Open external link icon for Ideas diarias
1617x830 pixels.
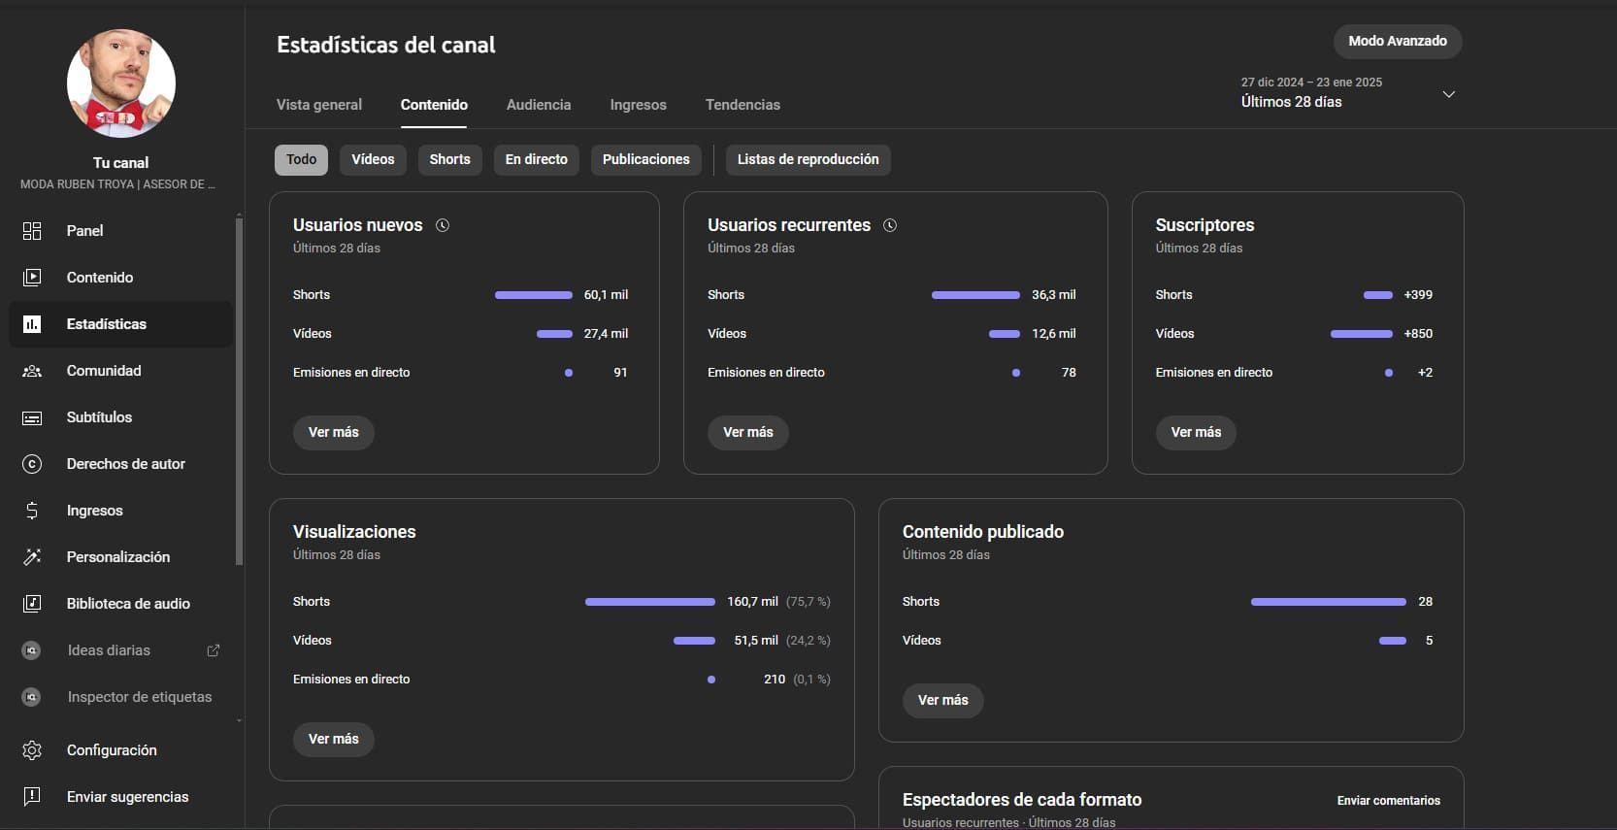pyautogui.click(x=214, y=650)
